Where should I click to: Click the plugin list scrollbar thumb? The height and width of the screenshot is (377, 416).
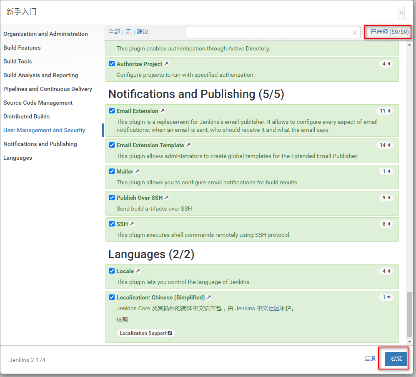pyautogui.click(x=409, y=314)
